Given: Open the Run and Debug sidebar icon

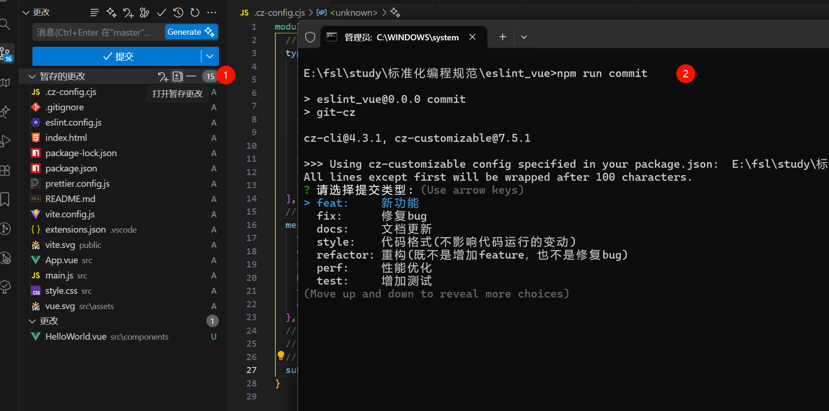Looking at the screenshot, I should click(x=6, y=141).
